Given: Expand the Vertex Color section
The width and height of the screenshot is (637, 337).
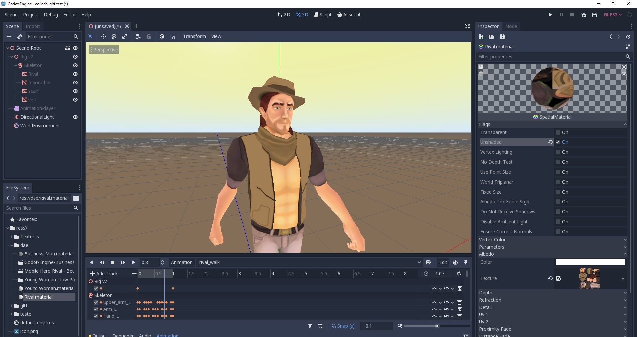Looking at the screenshot, I should pos(552,240).
